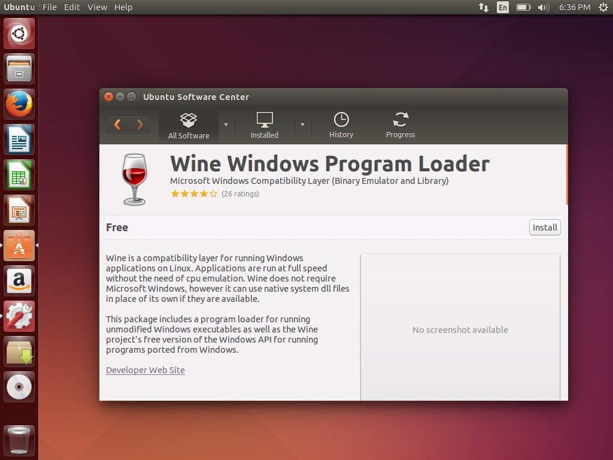Open the Edit menu
Viewport: 613px width, 460px height.
(x=72, y=7)
